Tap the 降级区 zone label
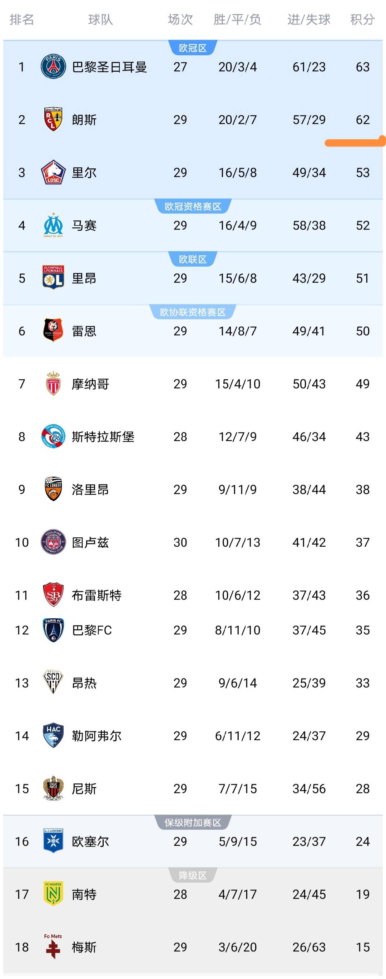The image size is (386, 979). coord(193,875)
